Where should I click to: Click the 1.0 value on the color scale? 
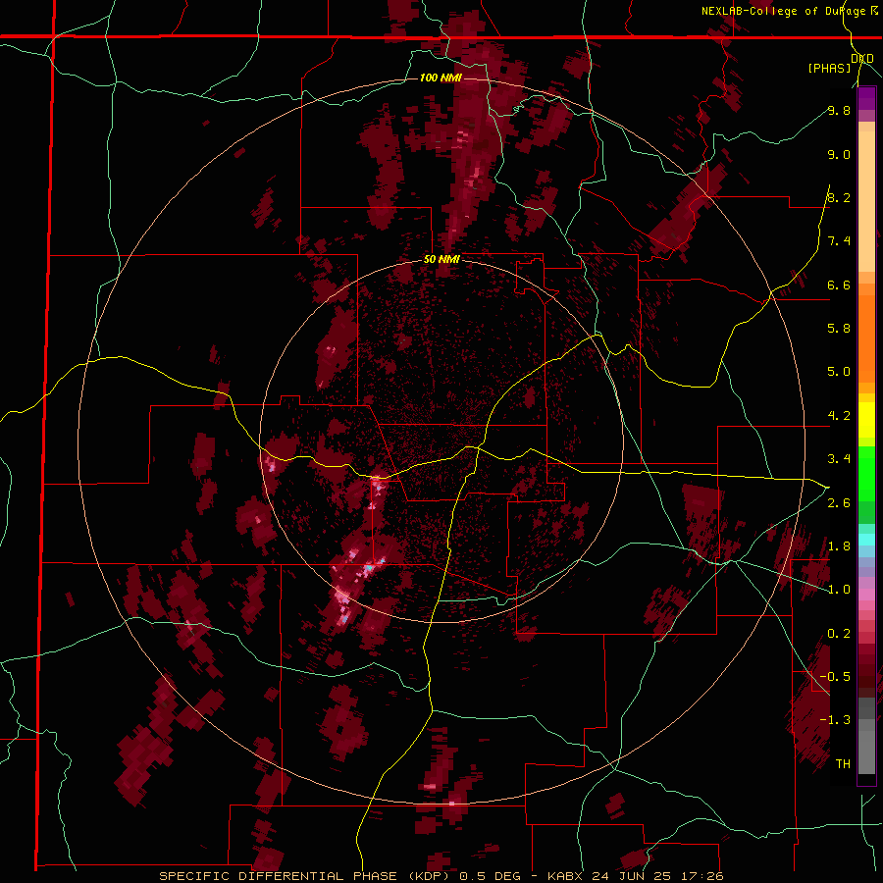tap(839, 590)
